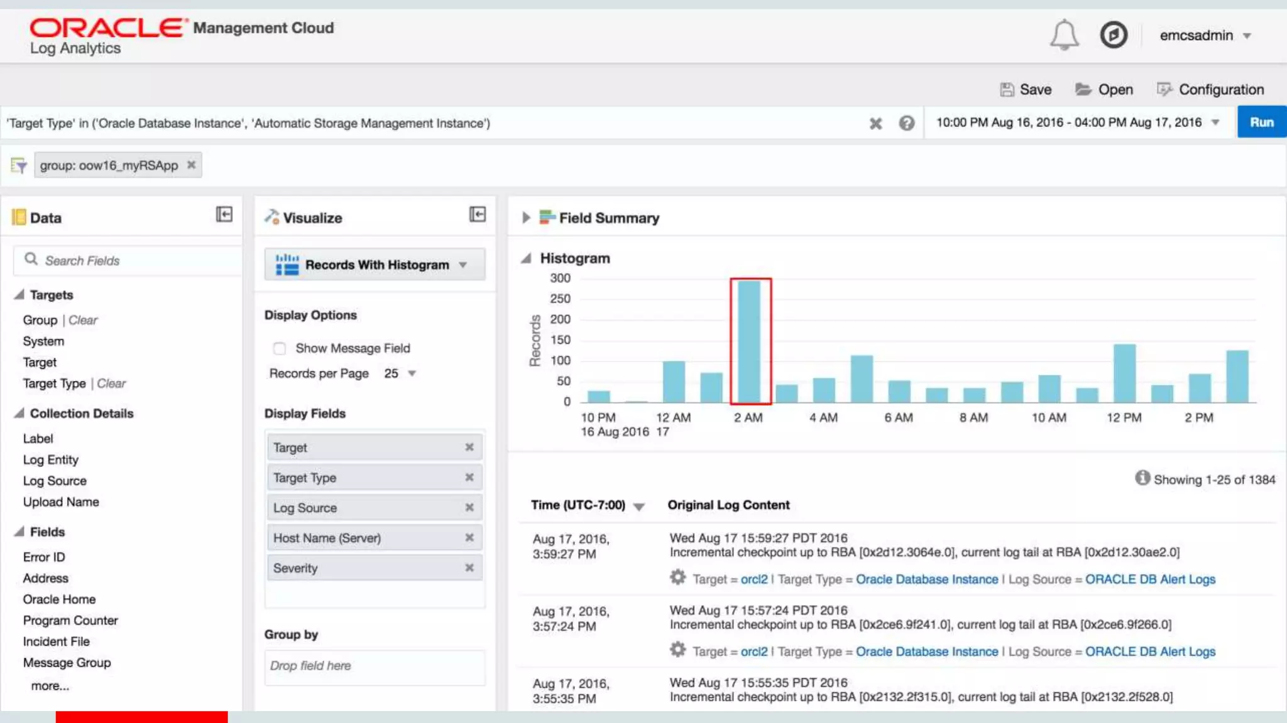Enable the Show Message Field checkbox
This screenshot has width=1287, height=723.
pyautogui.click(x=280, y=348)
